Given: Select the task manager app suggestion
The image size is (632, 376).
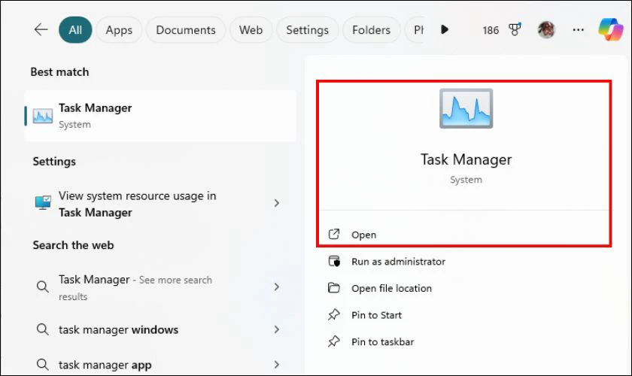Looking at the screenshot, I should pos(160,364).
